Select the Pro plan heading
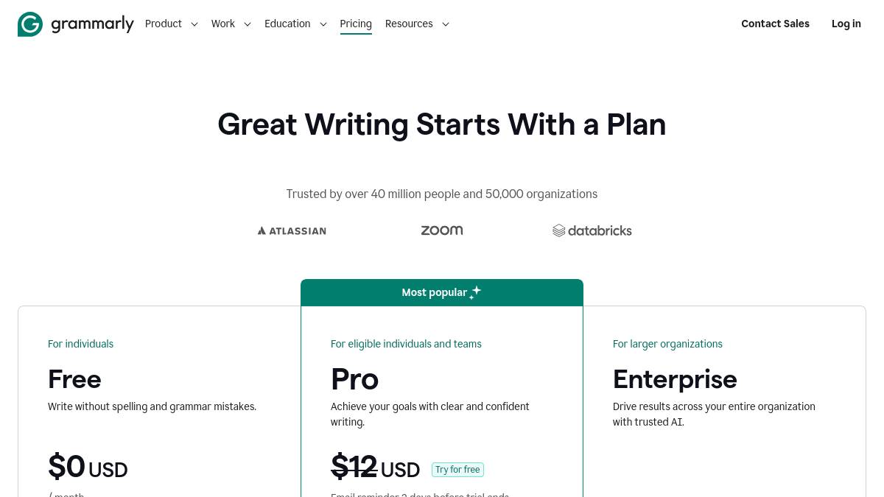 point(354,379)
